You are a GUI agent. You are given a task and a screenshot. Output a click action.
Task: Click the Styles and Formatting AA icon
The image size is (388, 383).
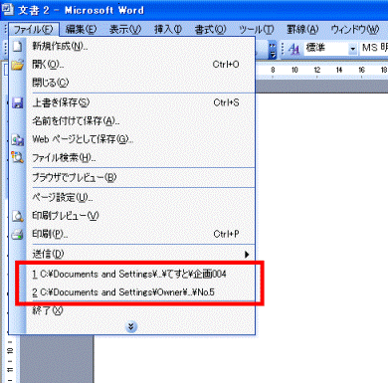(x=293, y=49)
